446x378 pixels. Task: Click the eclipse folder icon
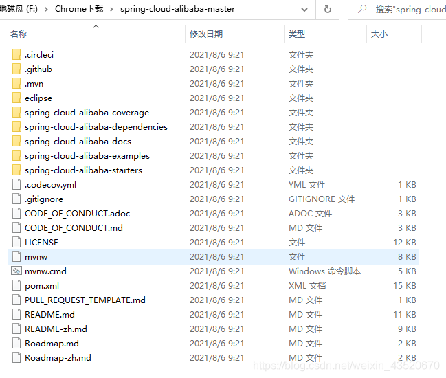pos(16,98)
